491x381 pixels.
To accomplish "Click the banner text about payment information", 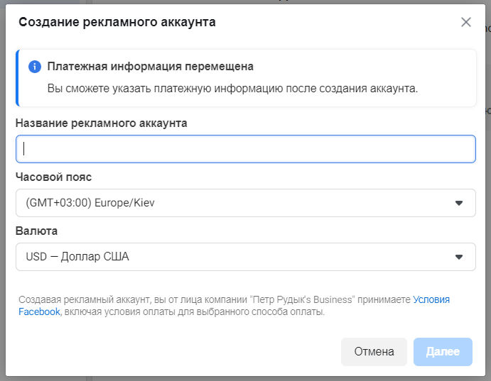I will pos(232,89).
